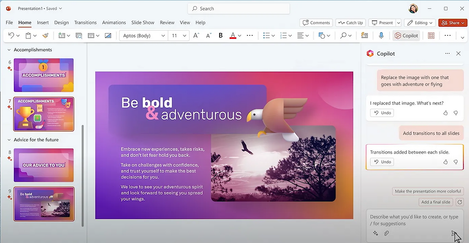Screen dimensions: 469x243
Task: Open the Aptos (Body) font dropdown
Action: coord(163,35)
